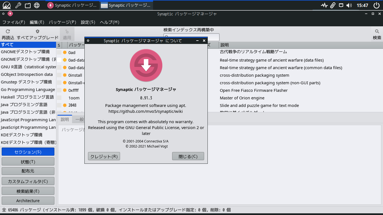Toggle status box for 0xffff package
The width and height of the screenshot is (383, 215).
[59, 90]
